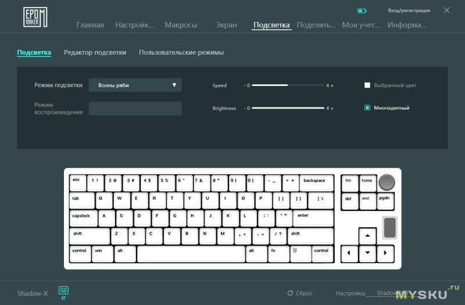
Task: Click the BT keyboard connection icon
Action: (63, 290)
